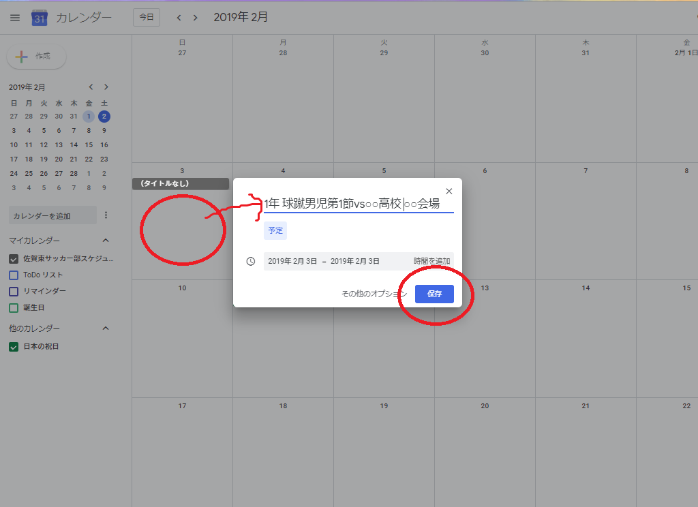The height and width of the screenshot is (507, 698).
Task: Click date 31 in main calendar grid
Action: point(586,53)
